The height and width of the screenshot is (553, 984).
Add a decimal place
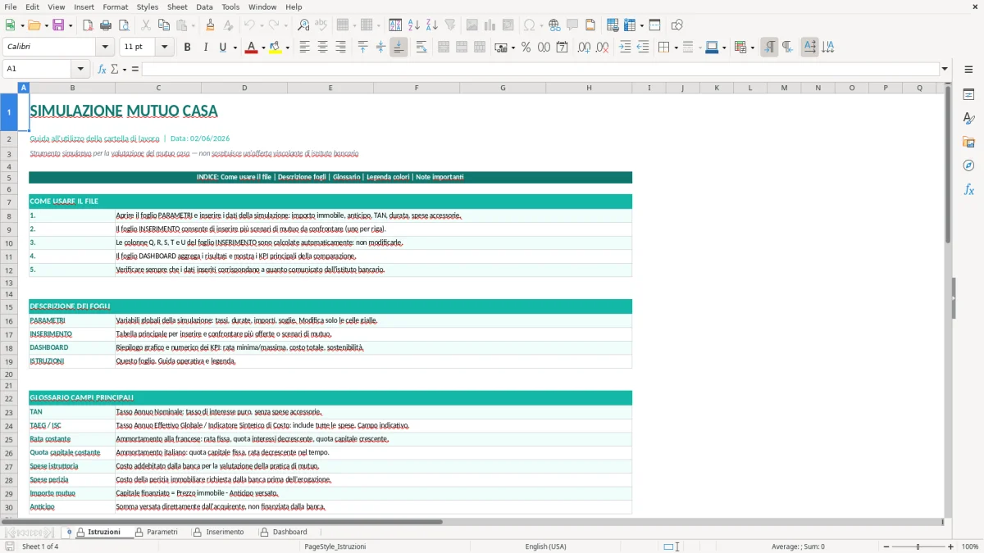coord(584,48)
